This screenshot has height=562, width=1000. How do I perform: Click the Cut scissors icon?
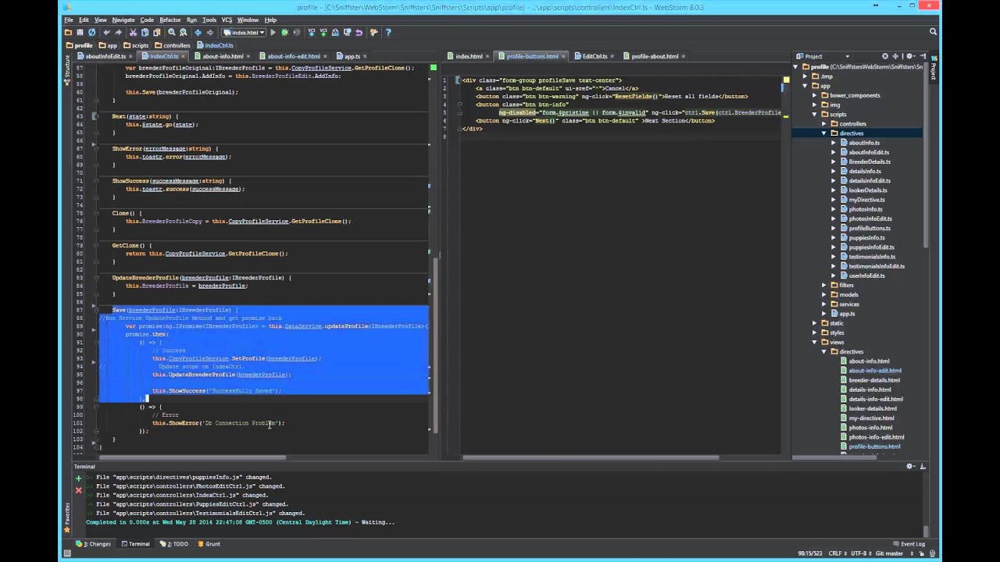pos(133,32)
